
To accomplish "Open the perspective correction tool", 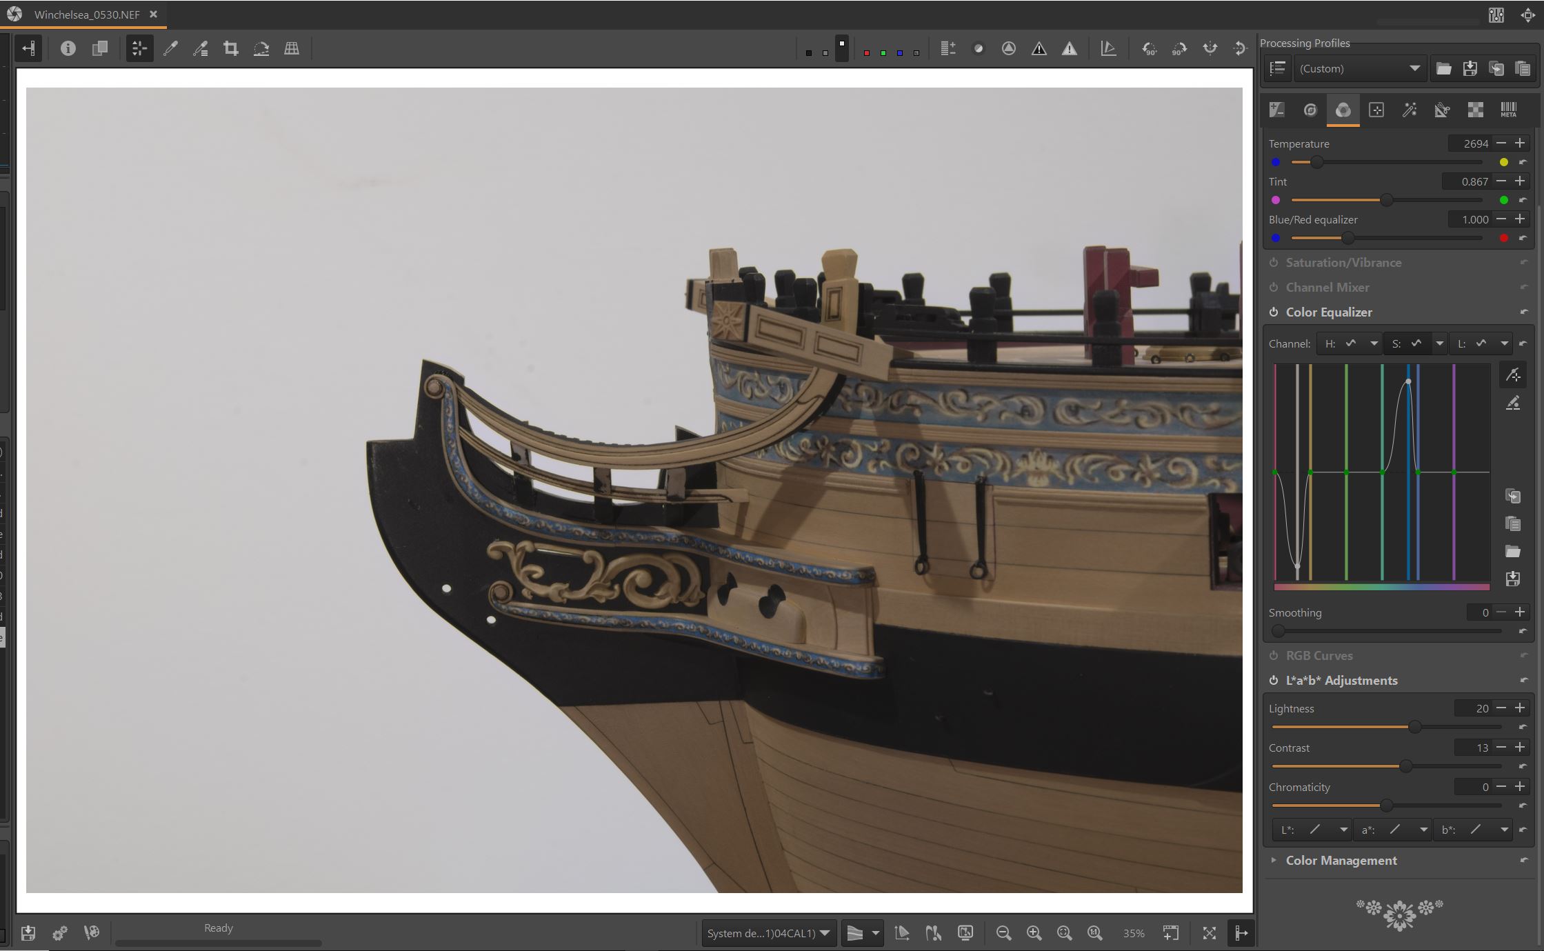I will 292,48.
